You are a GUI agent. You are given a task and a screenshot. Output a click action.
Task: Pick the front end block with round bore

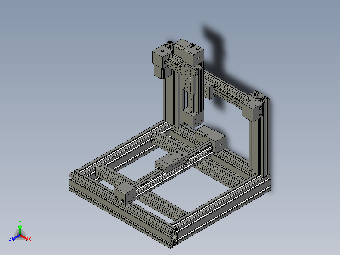125,194
